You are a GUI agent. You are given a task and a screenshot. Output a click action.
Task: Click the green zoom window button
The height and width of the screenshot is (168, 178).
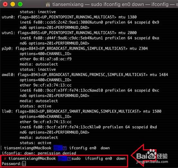[x=20, y=4]
